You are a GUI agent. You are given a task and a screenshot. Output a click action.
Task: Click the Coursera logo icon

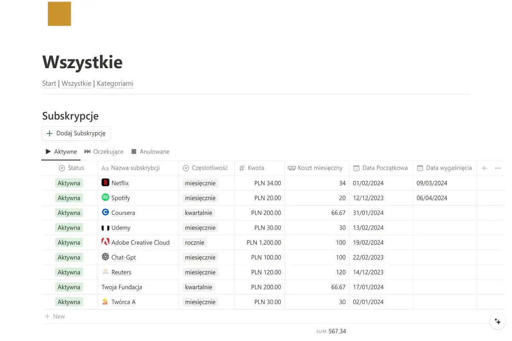(x=105, y=212)
